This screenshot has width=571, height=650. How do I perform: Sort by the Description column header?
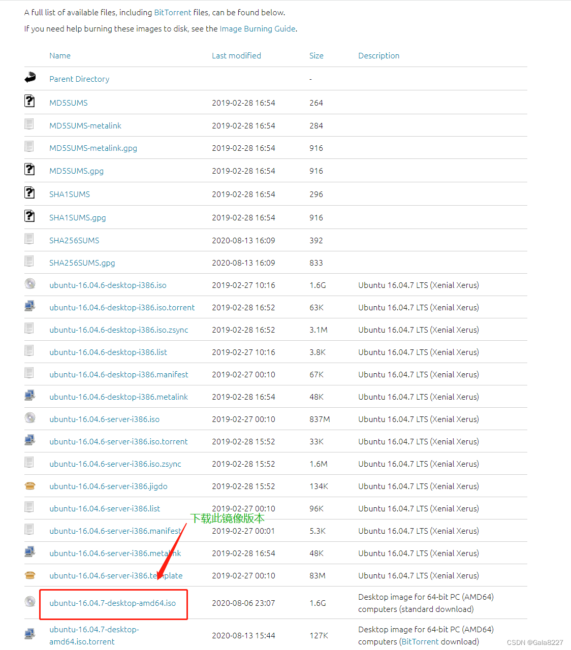[x=379, y=56]
